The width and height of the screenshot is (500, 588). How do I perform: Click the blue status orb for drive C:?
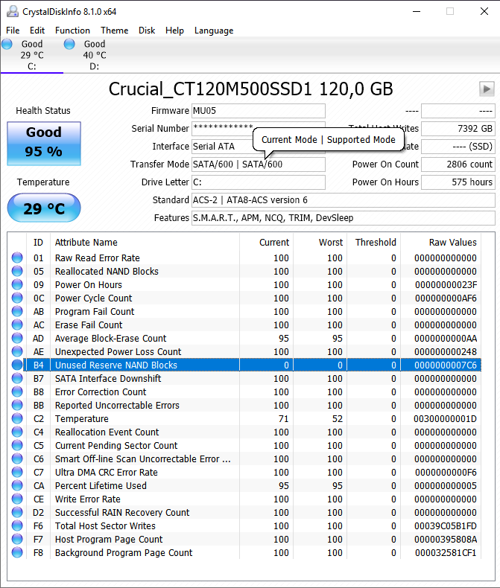click(7, 44)
